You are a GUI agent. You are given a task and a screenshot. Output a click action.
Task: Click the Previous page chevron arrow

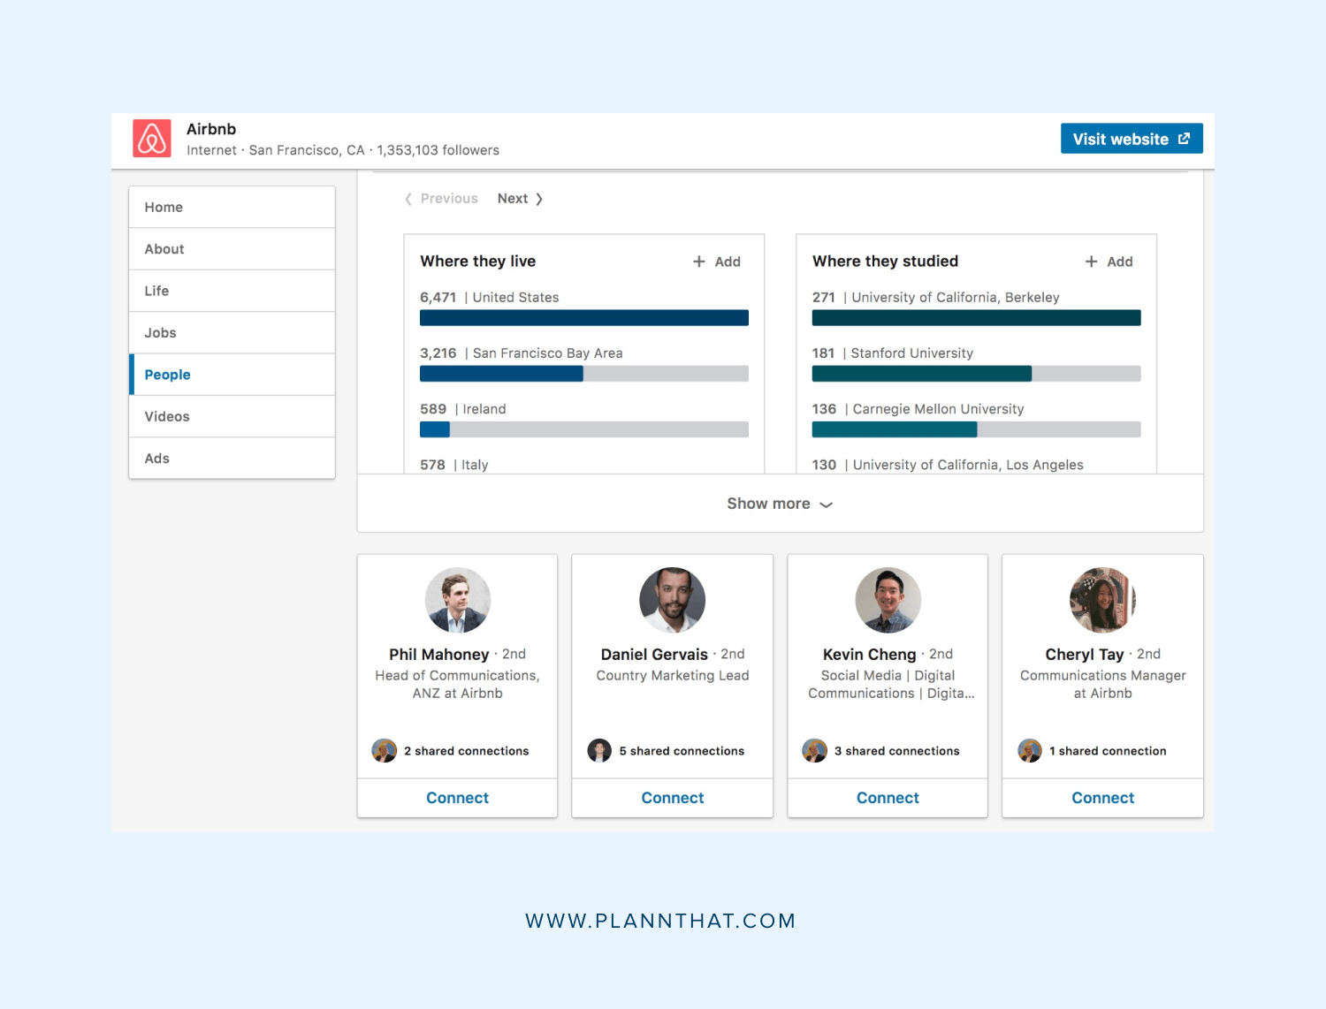408,199
